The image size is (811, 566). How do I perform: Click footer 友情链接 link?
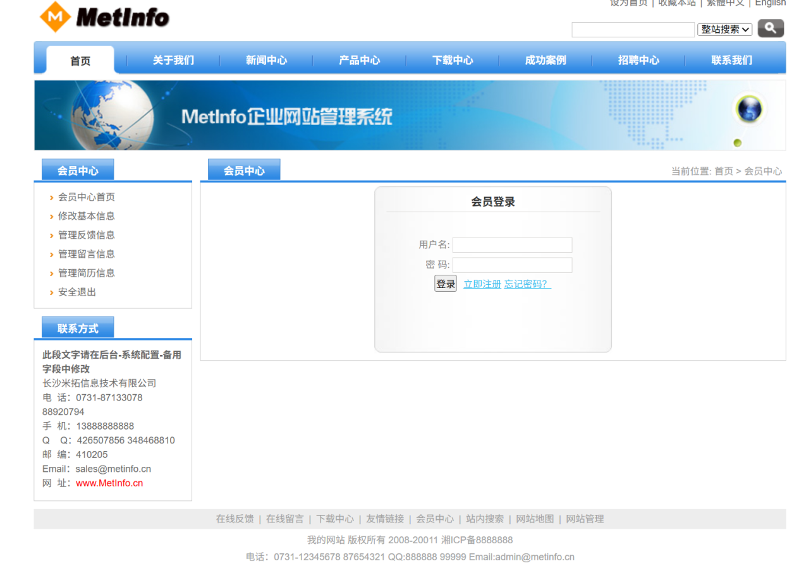[x=385, y=519]
